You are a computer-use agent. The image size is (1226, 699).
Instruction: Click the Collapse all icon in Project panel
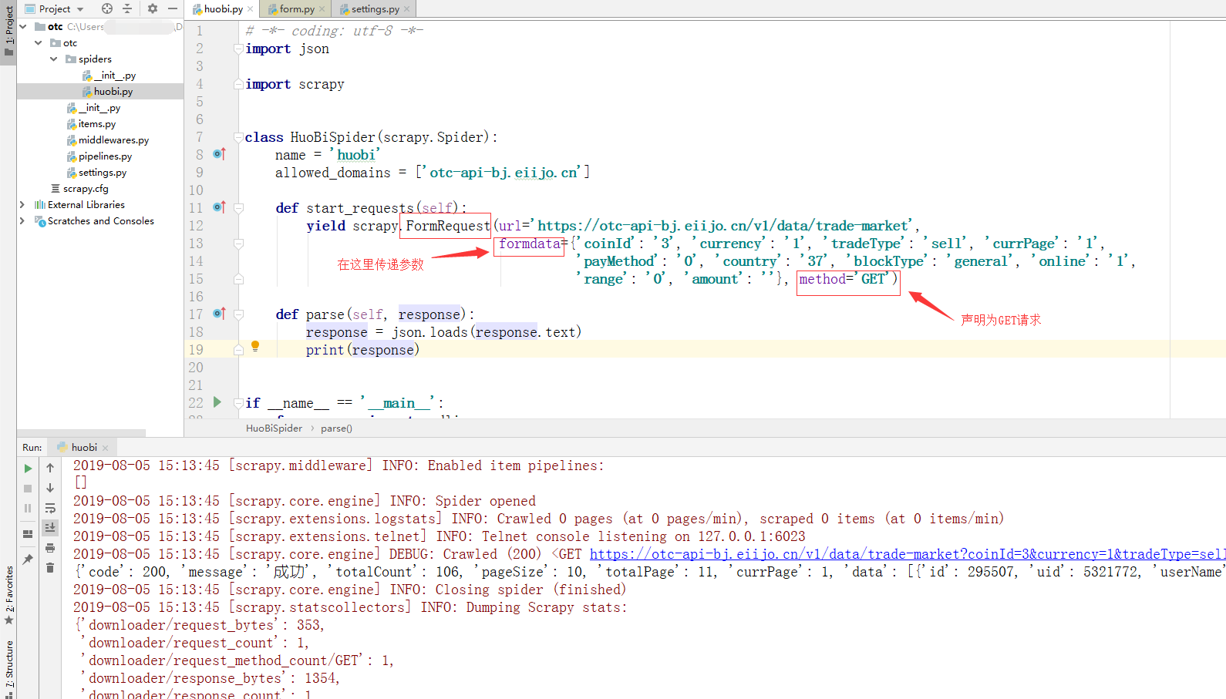point(127,8)
